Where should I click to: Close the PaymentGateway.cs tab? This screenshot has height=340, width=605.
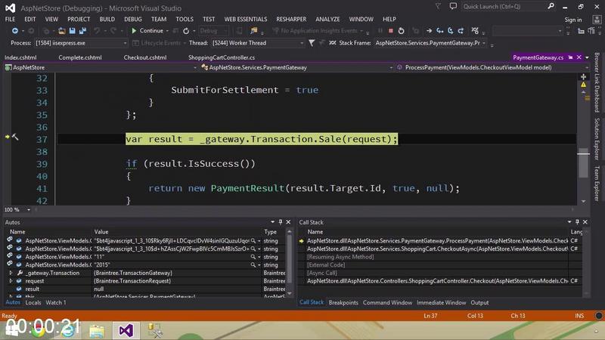point(579,57)
